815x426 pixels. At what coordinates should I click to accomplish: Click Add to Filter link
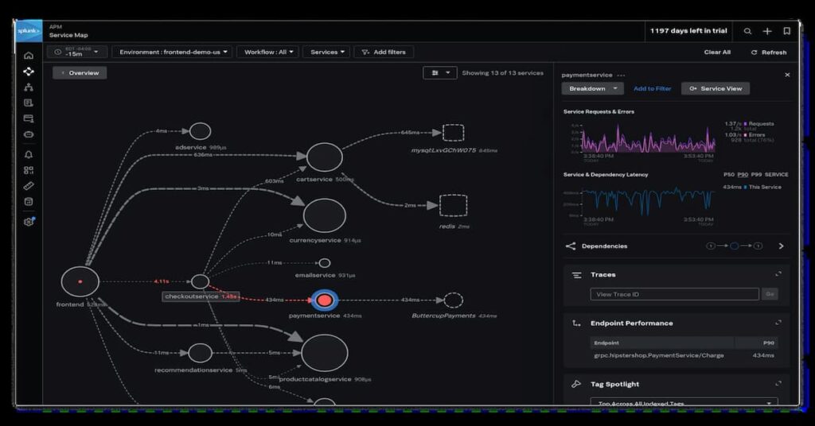click(652, 89)
